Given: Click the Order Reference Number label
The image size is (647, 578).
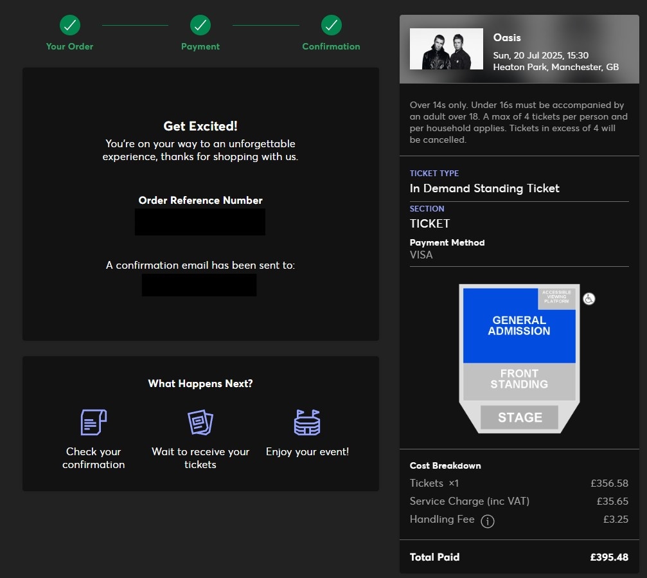Looking at the screenshot, I should [200, 200].
